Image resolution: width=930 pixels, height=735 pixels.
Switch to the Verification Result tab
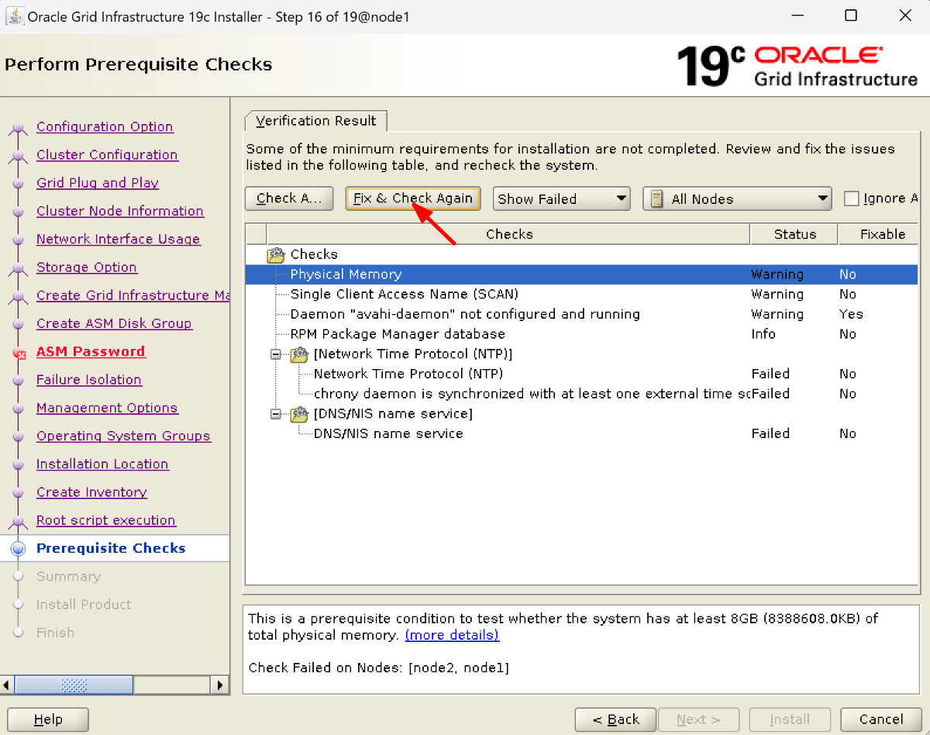pos(315,120)
